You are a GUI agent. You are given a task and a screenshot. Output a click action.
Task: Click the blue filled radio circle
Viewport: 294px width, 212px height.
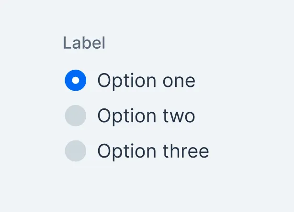click(x=76, y=80)
